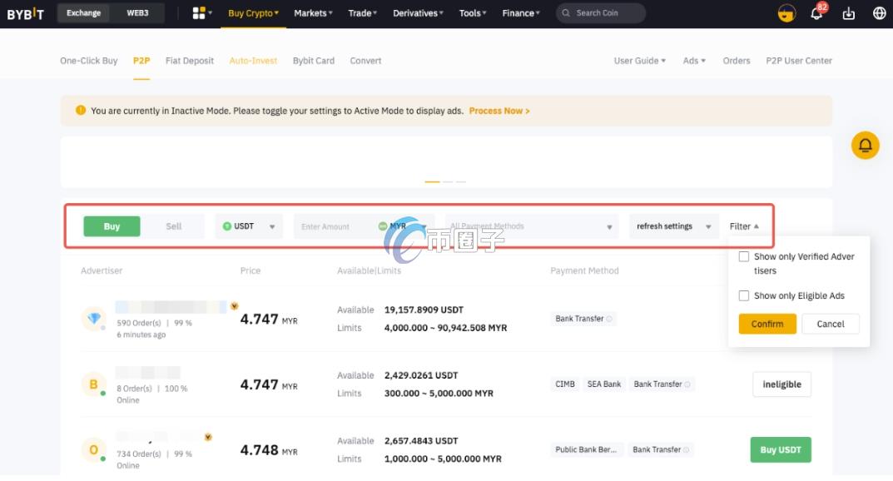Click info icon beside first row Bank Transfer
The height and width of the screenshot is (481, 893).
[609, 319]
